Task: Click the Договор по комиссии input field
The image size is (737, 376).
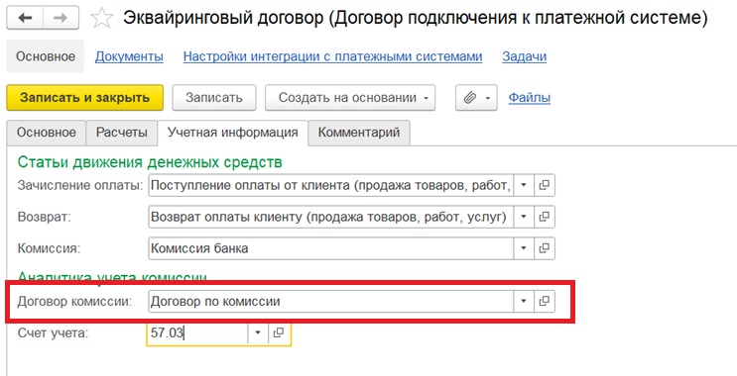Action: tap(331, 301)
